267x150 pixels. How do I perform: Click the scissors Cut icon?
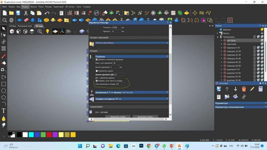coord(26,13)
